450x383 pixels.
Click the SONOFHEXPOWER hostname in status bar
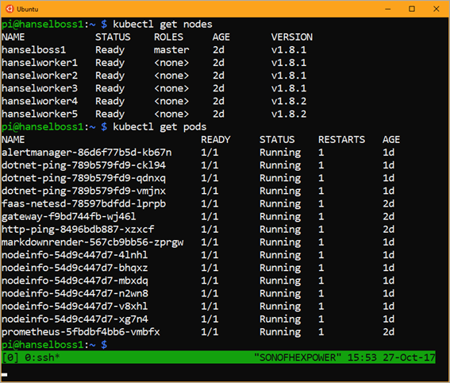click(x=298, y=358)
